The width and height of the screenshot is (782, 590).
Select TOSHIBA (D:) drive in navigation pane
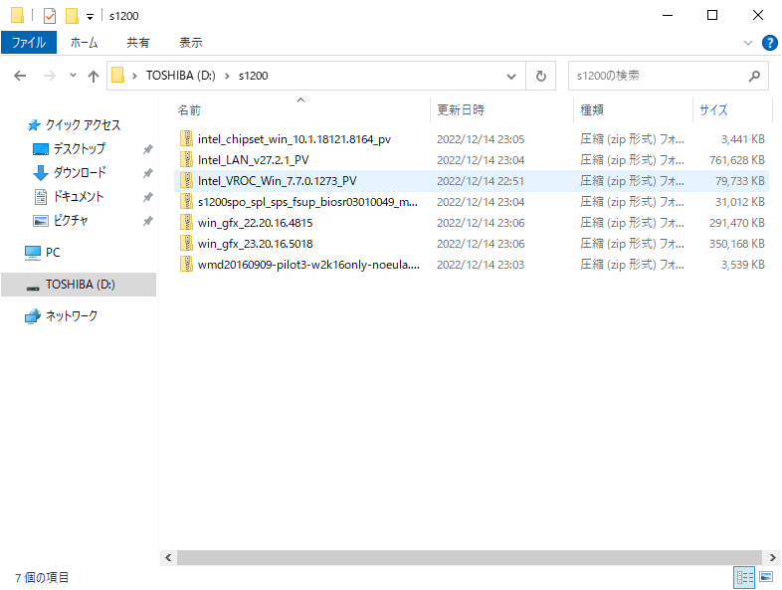[x=79, y=285]
